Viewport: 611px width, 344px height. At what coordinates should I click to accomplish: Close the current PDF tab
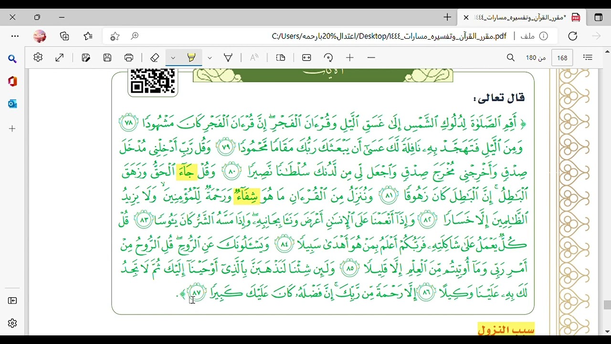pyautogui.click(x=466, y=17)
